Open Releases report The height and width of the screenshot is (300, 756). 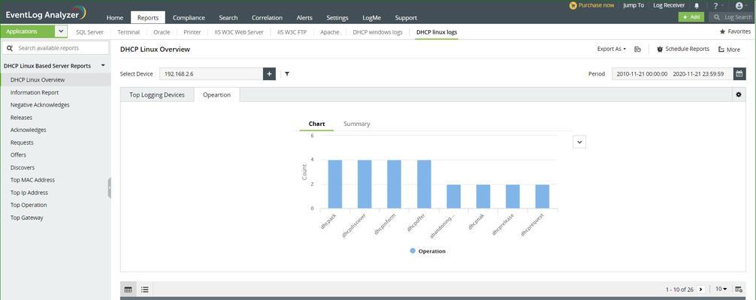point(21,118)
